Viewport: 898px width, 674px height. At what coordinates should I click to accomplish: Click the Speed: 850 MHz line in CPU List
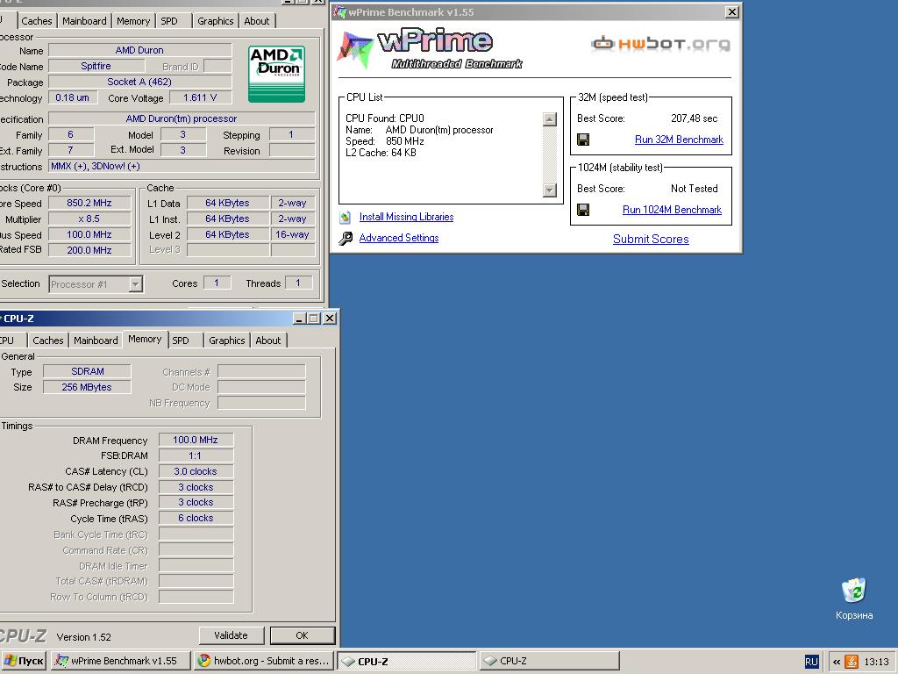385,141
